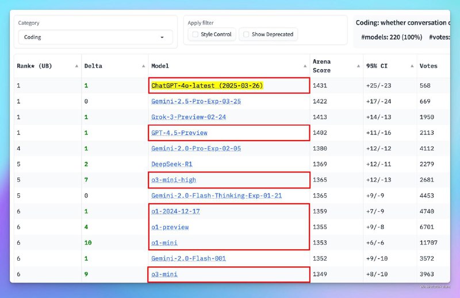
Task: Sort by the Arena Score column arrow
Action: click(358, 66)
